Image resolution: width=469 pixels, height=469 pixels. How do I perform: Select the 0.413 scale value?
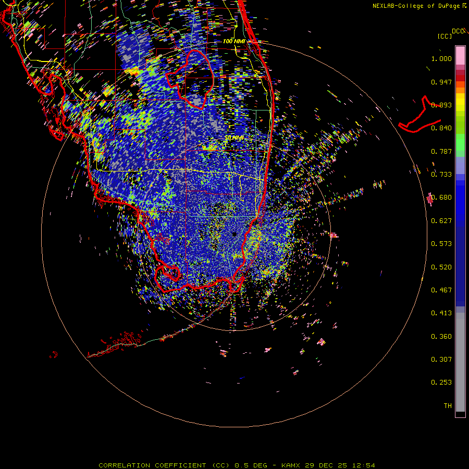pos(441,313)
